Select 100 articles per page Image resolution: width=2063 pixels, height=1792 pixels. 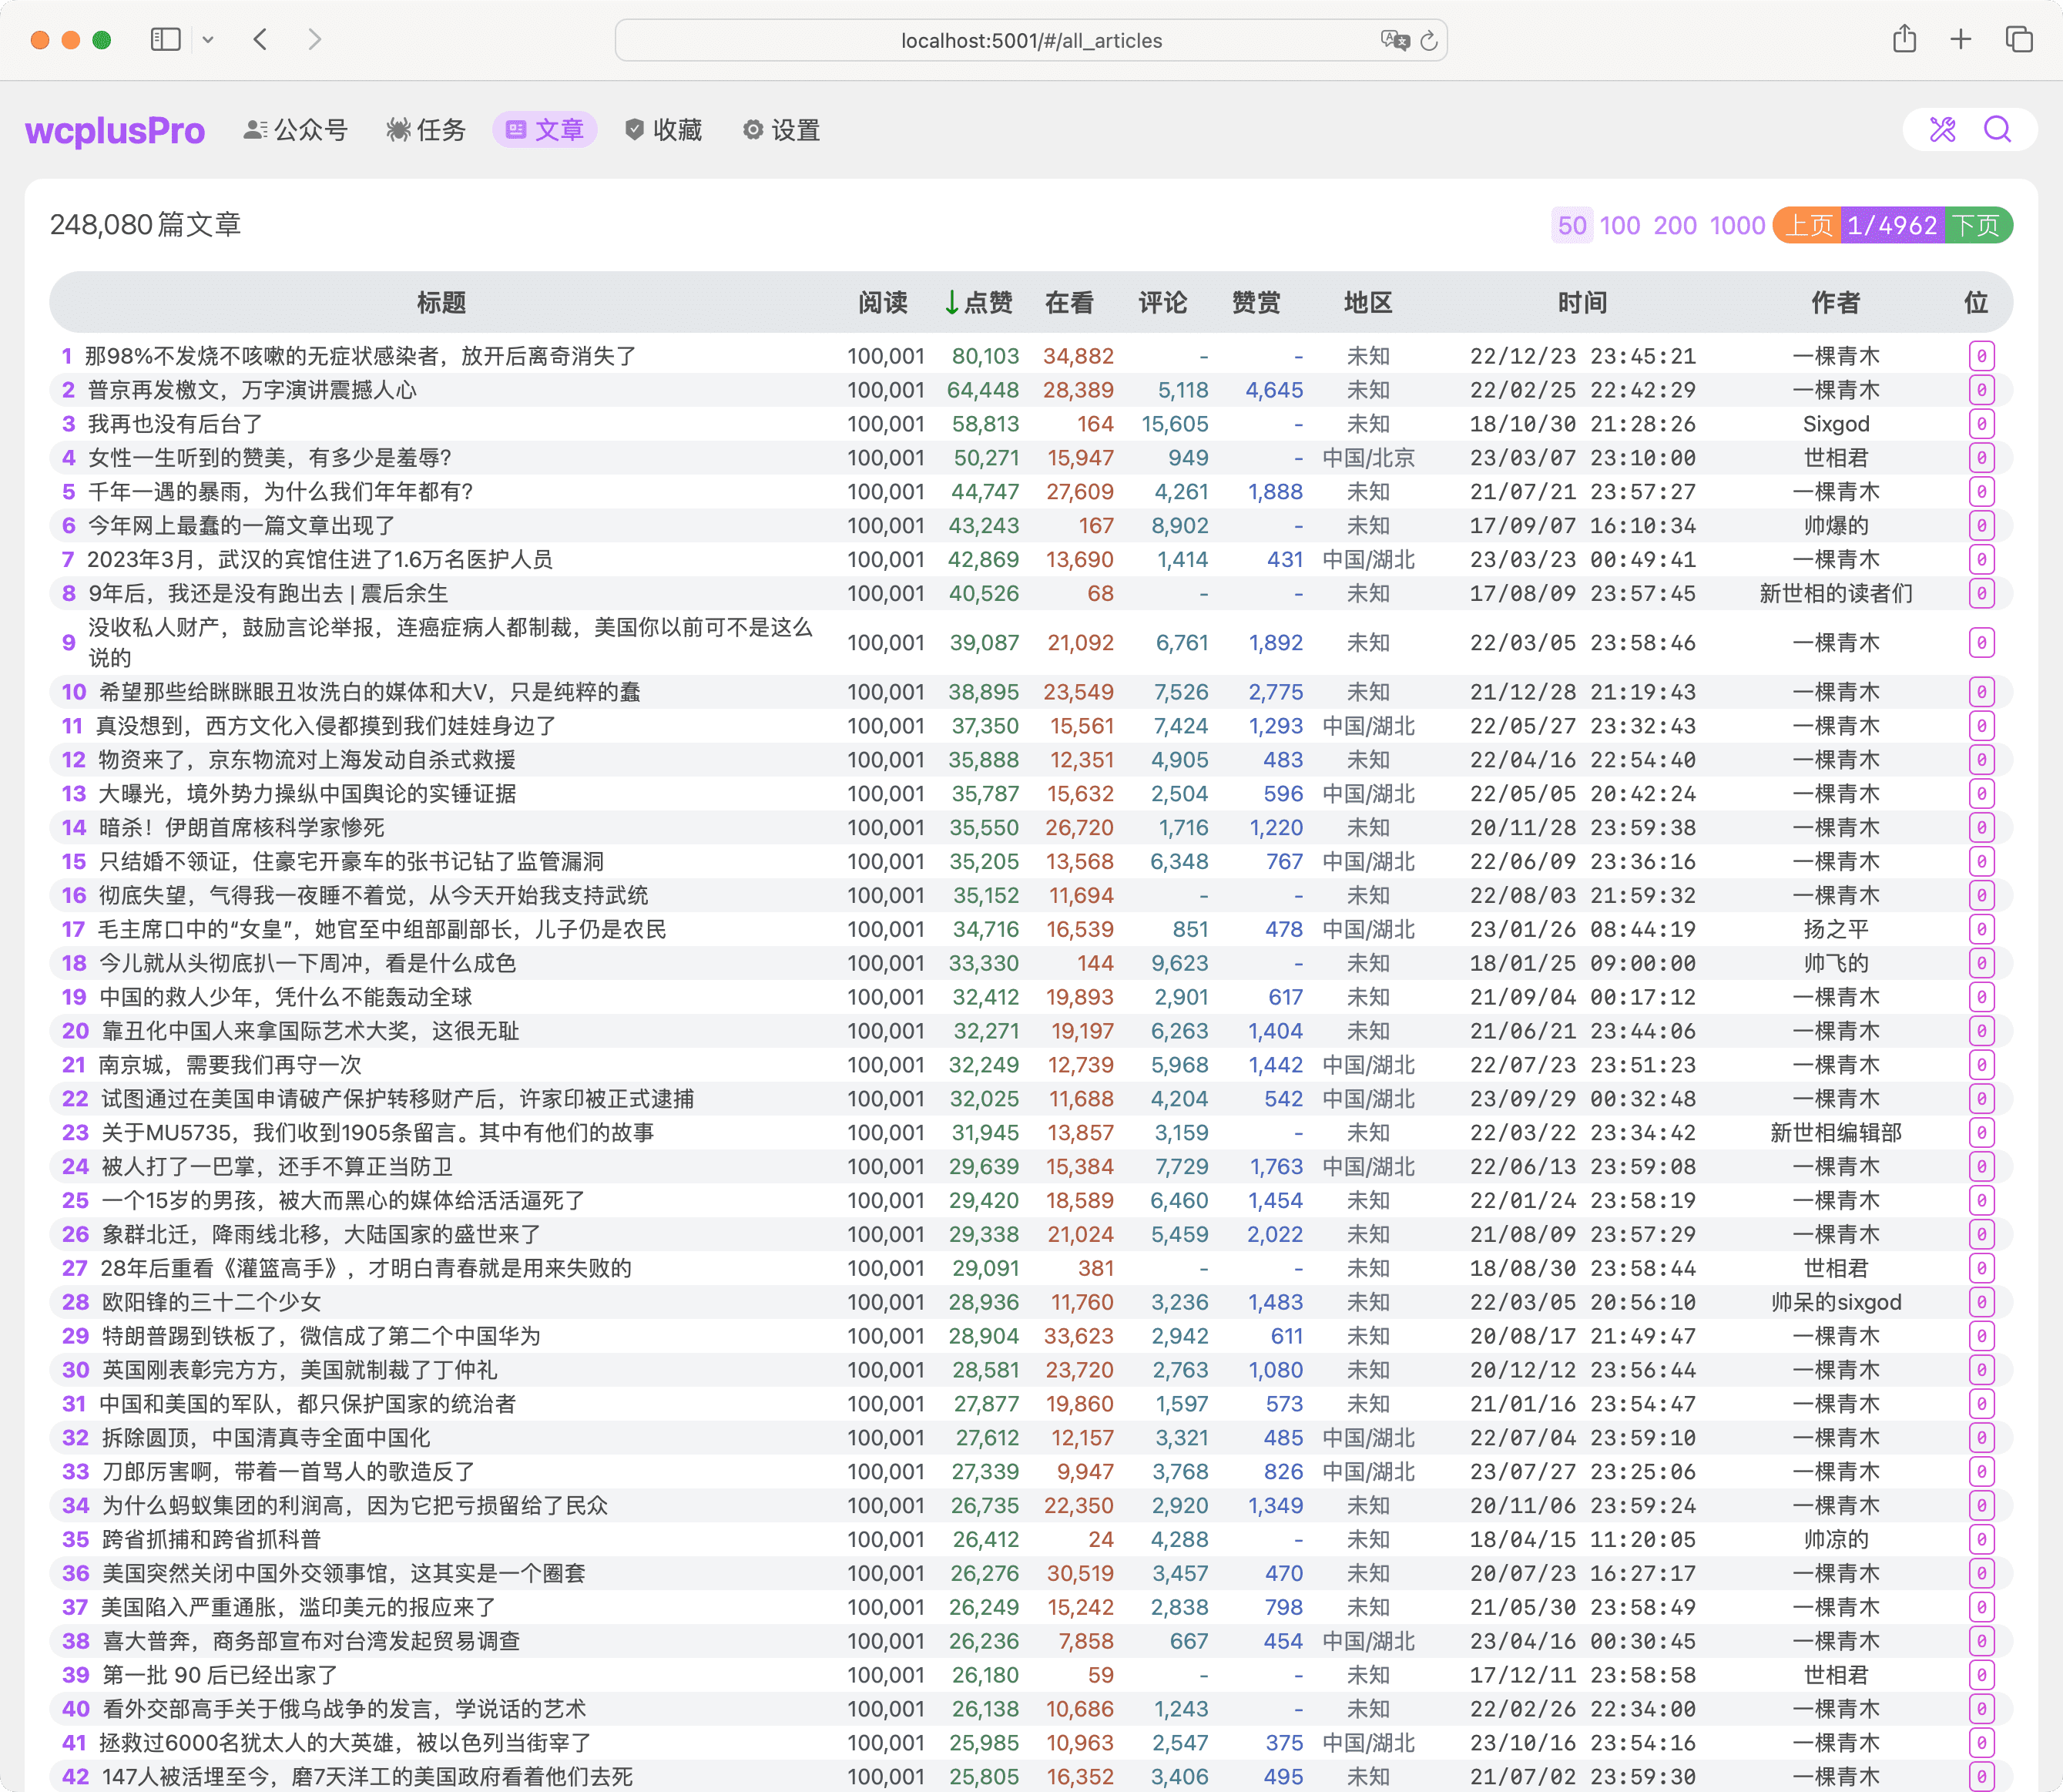point(1619,225)
